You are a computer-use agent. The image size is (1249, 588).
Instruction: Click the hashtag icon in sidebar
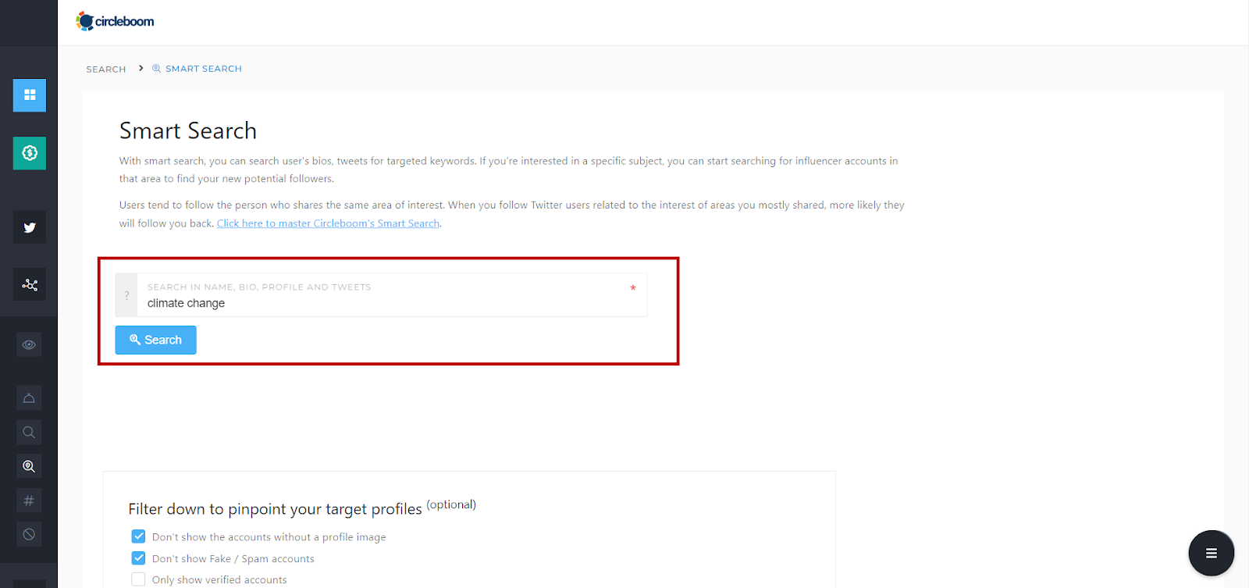(29, 501)
